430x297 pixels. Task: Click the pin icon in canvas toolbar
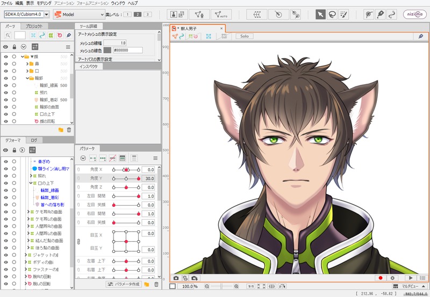(421, 36)
